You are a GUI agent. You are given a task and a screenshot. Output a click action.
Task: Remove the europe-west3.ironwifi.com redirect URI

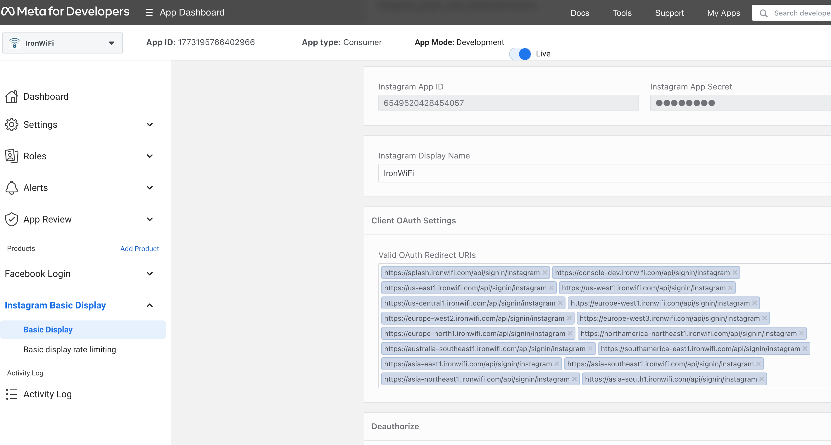point(765,318)
